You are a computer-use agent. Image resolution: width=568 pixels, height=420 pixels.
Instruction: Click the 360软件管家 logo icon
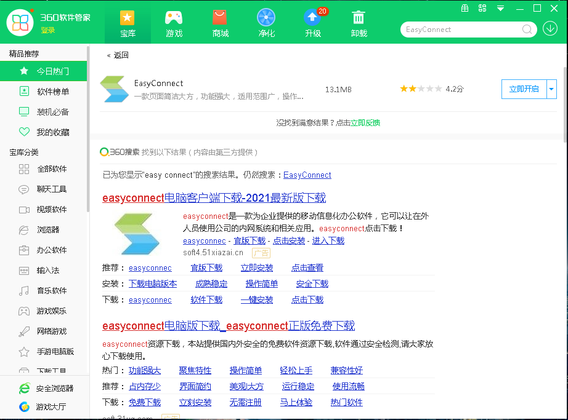click(x=20, y=23)
